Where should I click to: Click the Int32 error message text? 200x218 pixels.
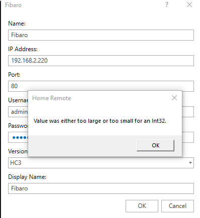click(100, 121)
